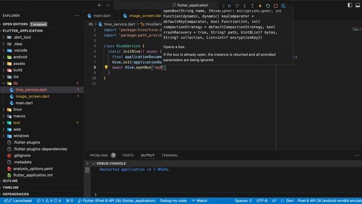Screen dimensions: 362x204
Task: Select the OUTPUT panel tab
Action: tap(148, 155)
